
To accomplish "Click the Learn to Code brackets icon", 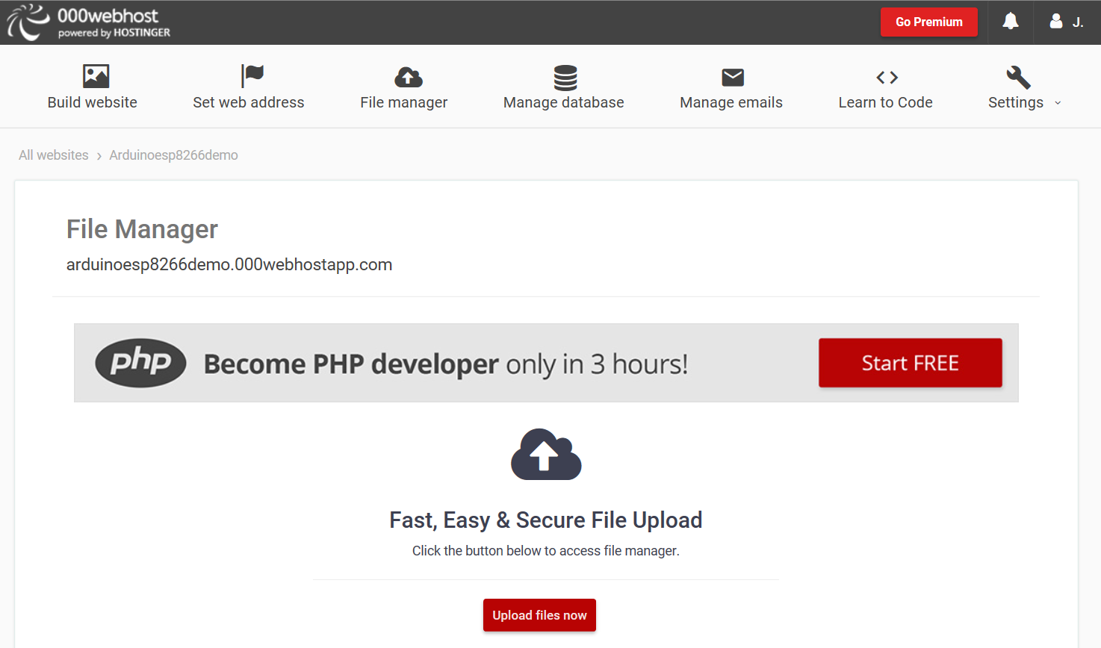I will pos(887,77).
